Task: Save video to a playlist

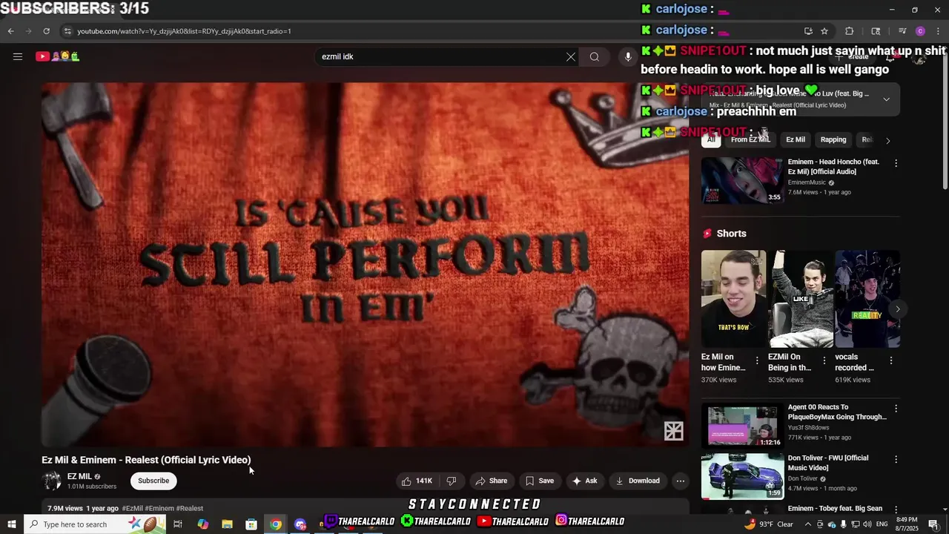Action: click(540, 481)
